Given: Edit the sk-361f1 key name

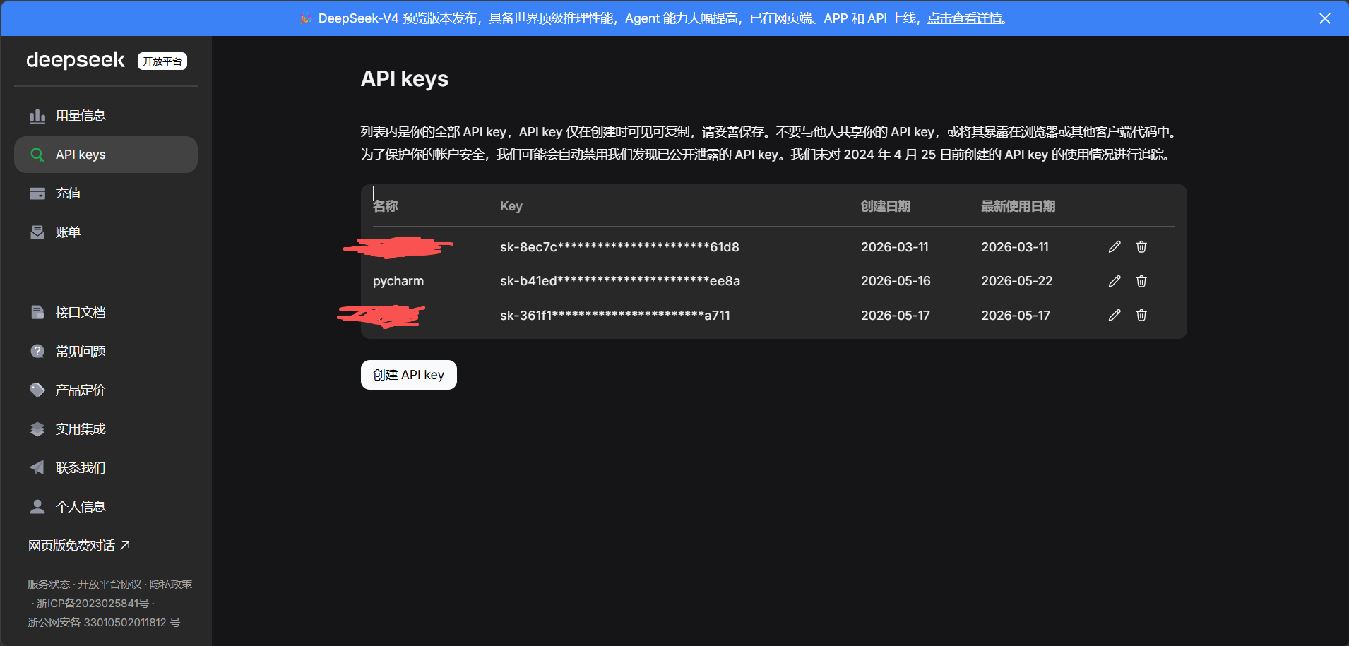Looking at the screenshot, I should (1115, 315).
